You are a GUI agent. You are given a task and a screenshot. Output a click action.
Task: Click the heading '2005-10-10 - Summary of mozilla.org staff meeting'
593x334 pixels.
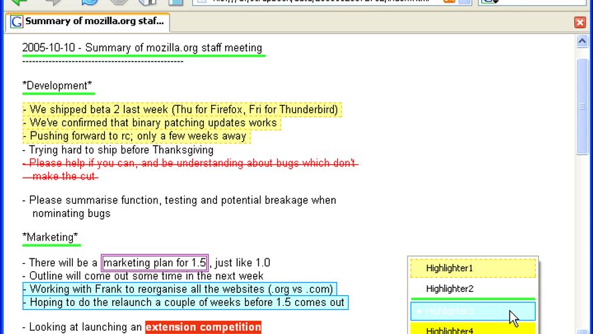click(x=142, y=48)
